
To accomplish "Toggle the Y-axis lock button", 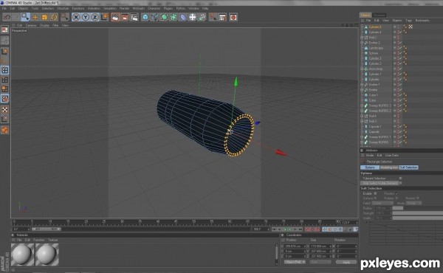I will click(x=86, y=17).
